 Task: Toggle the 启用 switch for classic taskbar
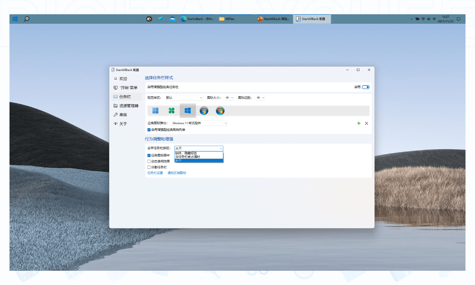(x=366, y=87)
